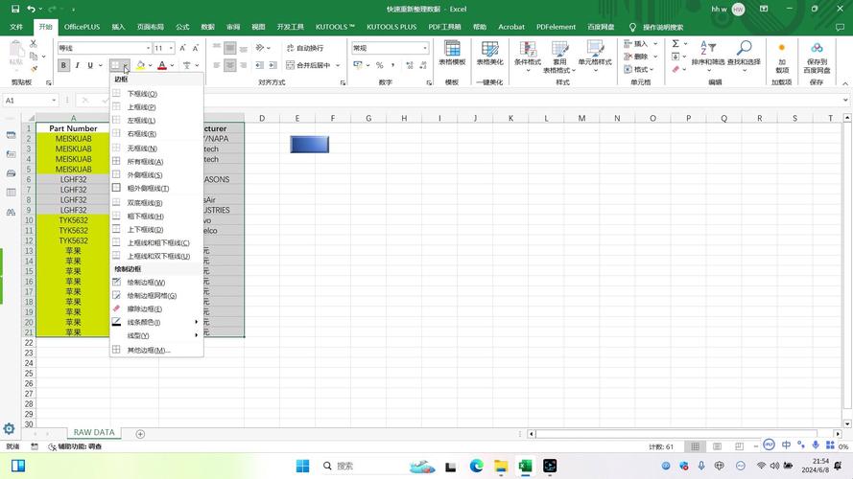853x479 pixels.
Task: Open conditional formatting 条件格式
Action: point(527,57)
